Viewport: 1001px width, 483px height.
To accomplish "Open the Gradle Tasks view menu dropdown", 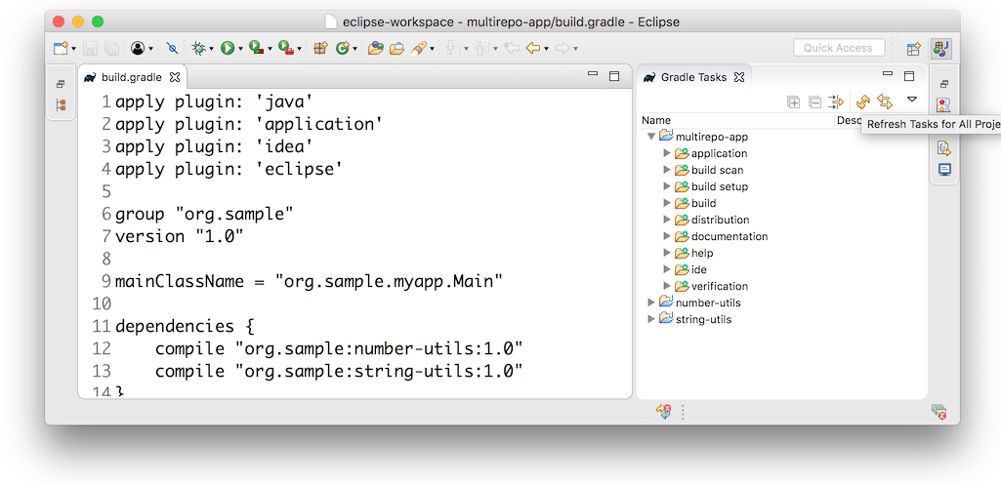I will click(x=912, y=100).
